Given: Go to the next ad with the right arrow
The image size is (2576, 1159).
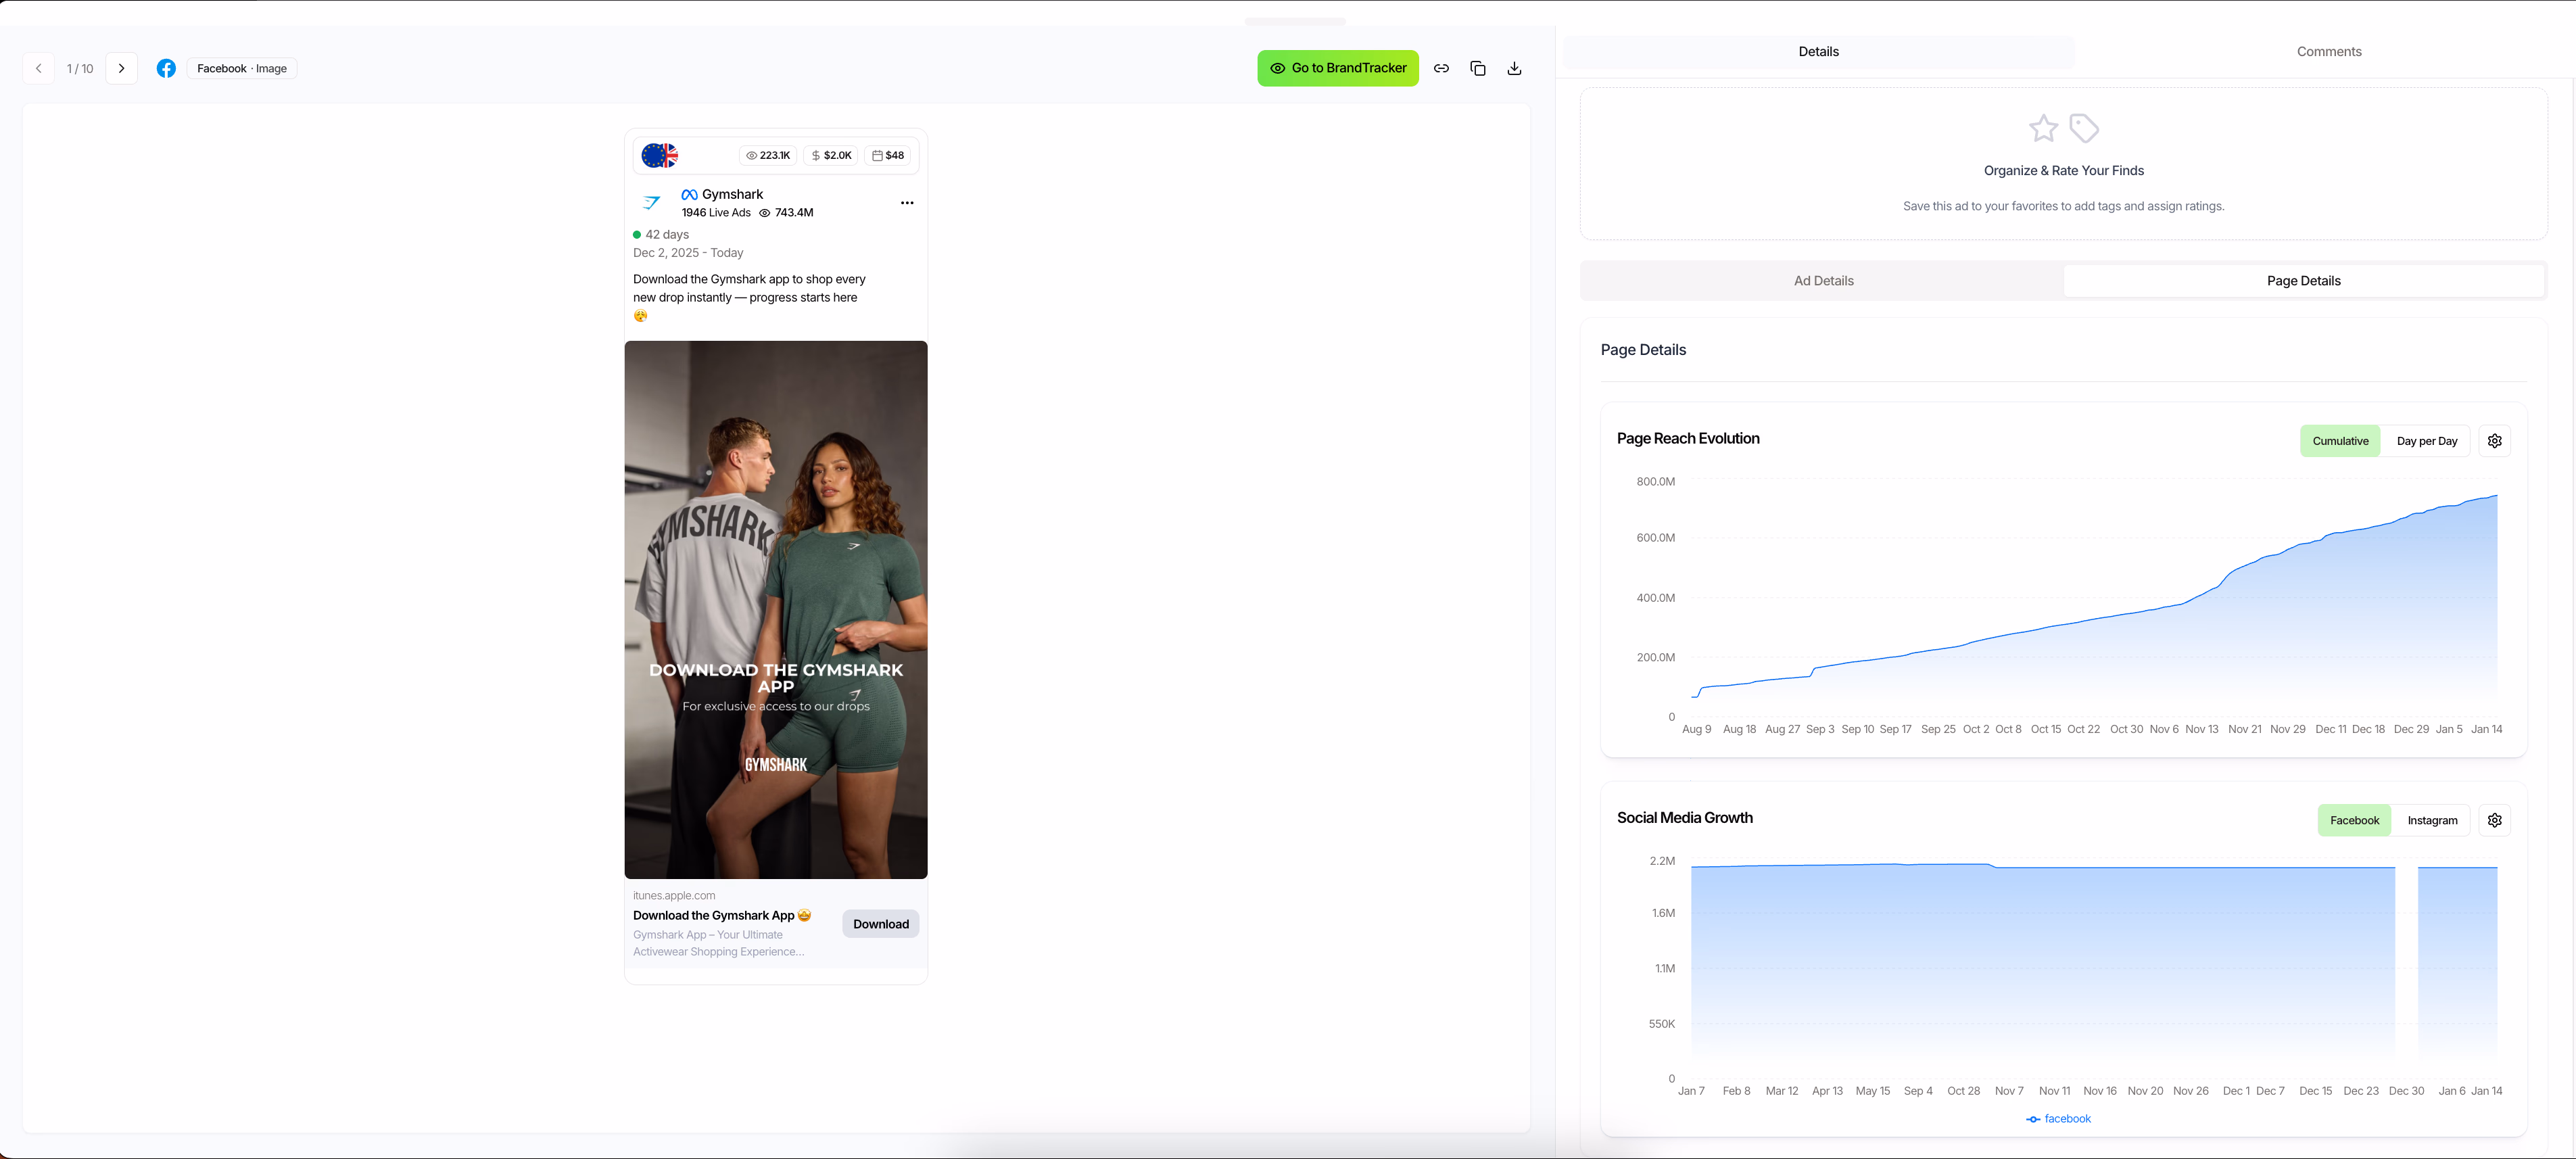Looking at the screenshot, I should [x=122, y=68].
